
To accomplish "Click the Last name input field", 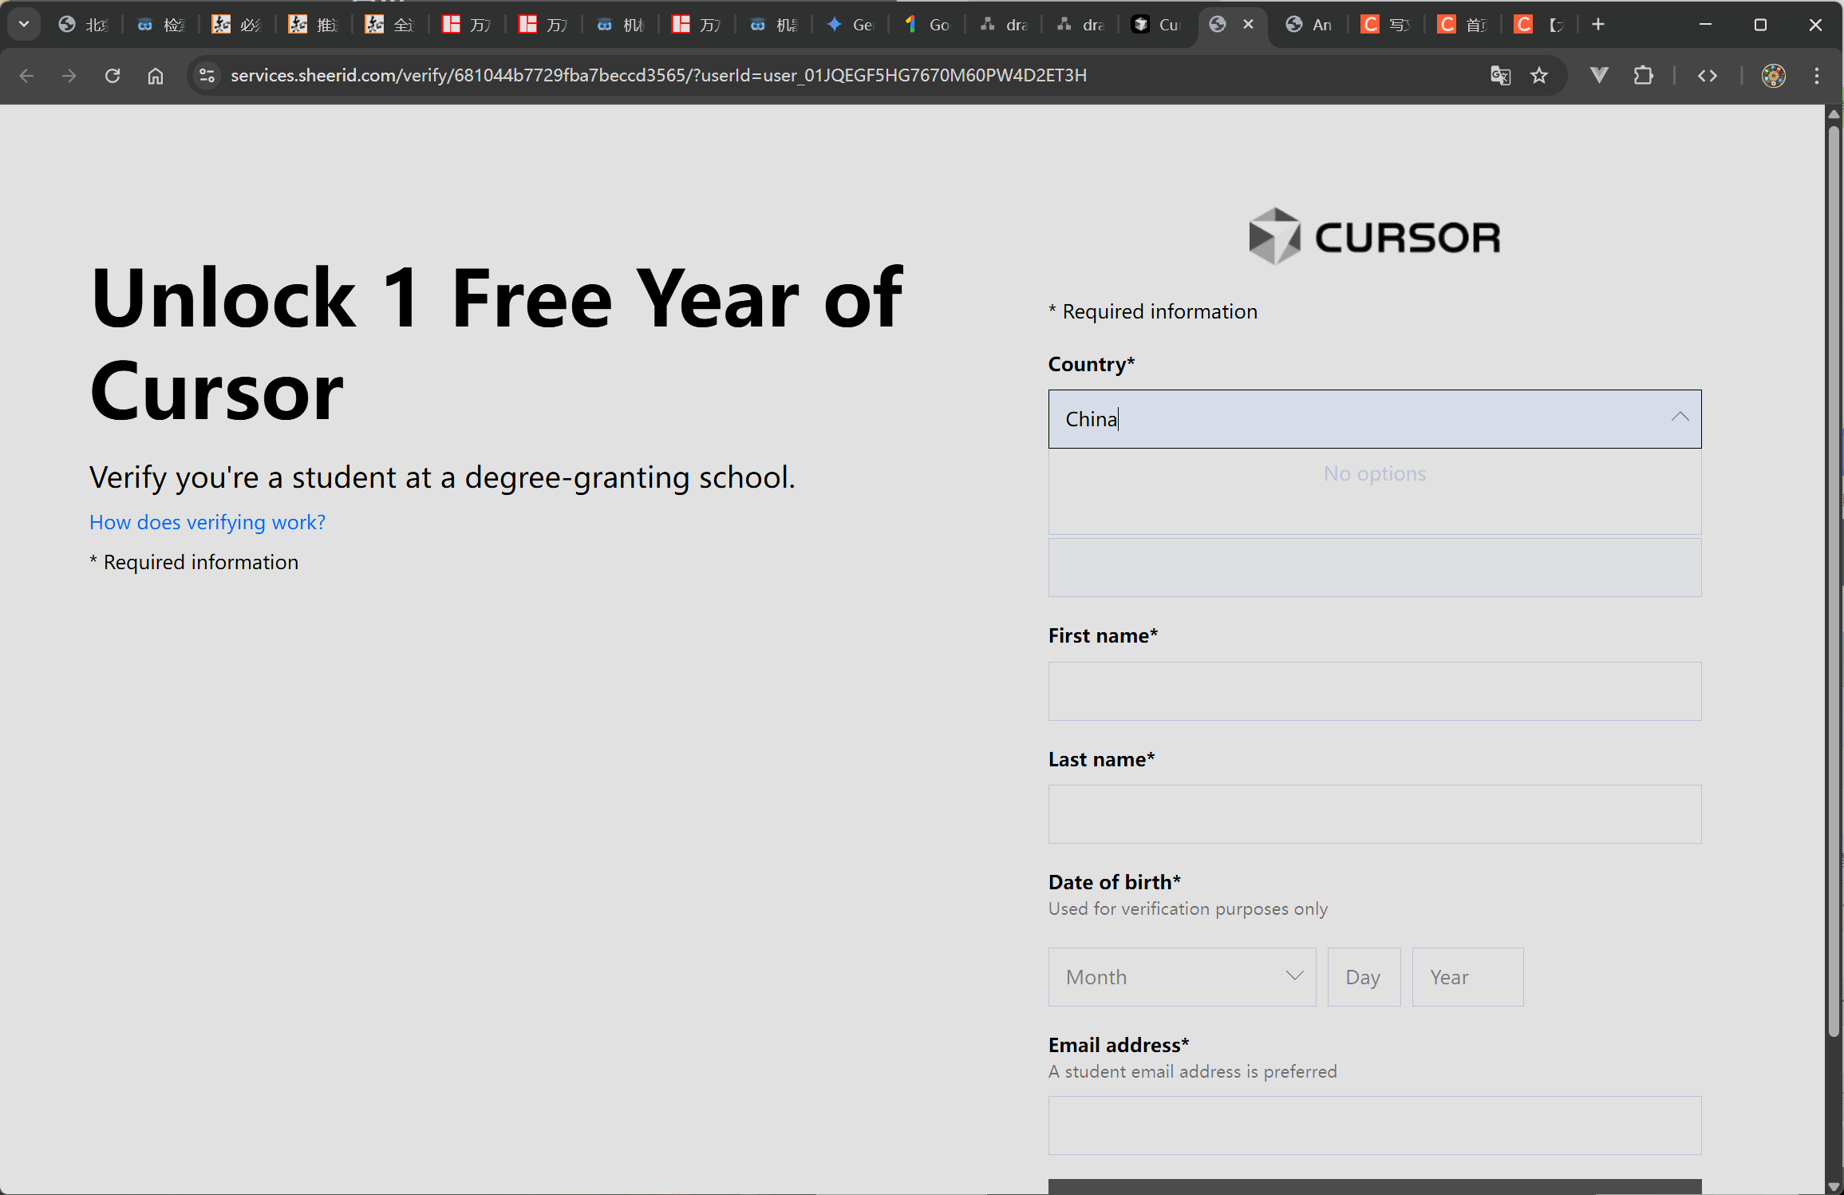I will coord(1374,814).
